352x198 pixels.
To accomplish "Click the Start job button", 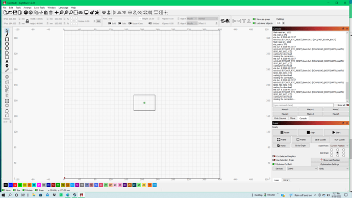I will point(336,133).
